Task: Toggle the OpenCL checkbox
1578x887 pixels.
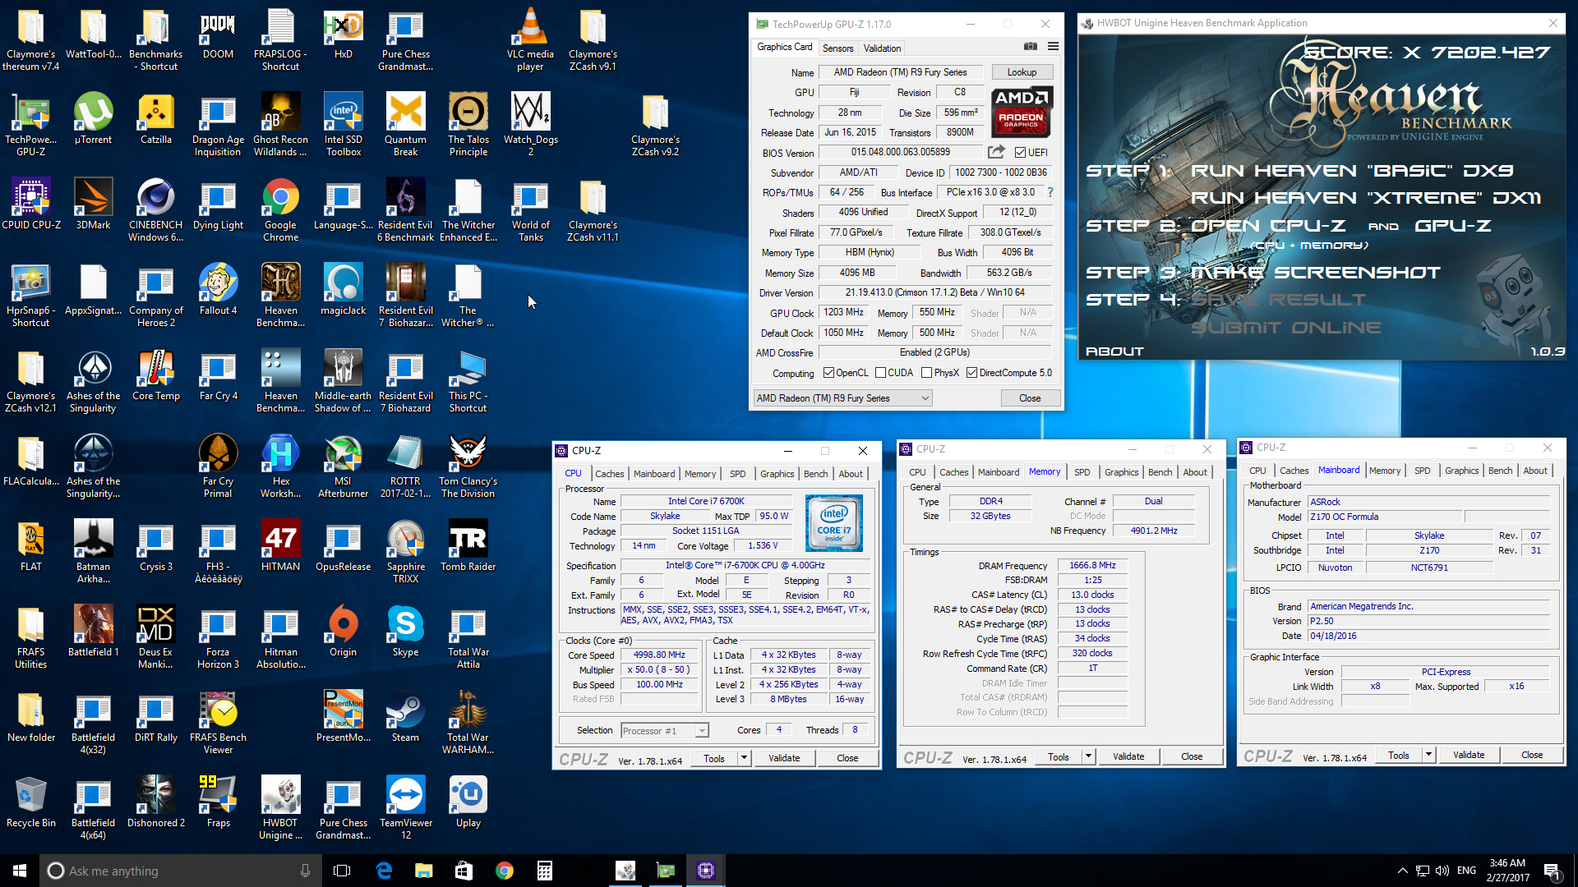Action: coord(828,373)
